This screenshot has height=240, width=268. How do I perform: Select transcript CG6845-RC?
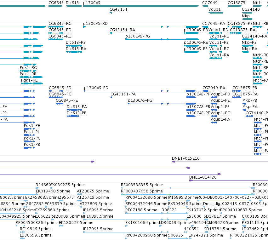click(60, 23)
